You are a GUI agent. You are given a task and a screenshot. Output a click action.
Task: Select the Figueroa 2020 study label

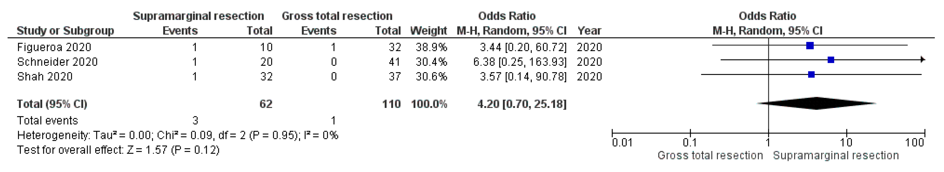coord(54,47)
